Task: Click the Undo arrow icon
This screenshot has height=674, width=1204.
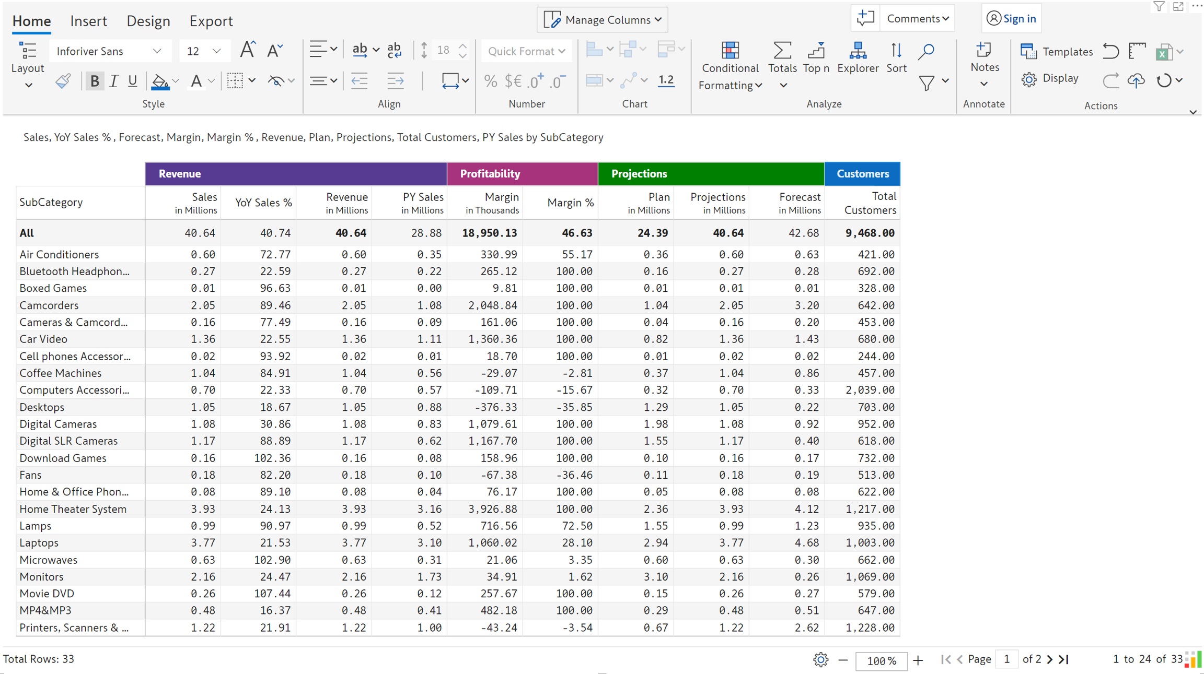Action: 1110,51
